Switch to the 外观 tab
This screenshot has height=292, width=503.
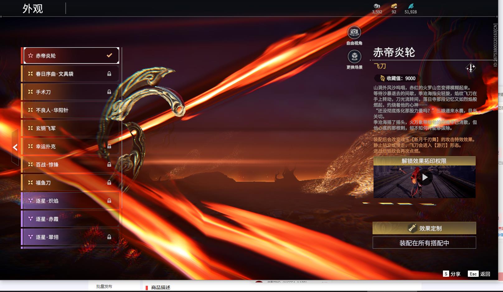tap(32, 8)
